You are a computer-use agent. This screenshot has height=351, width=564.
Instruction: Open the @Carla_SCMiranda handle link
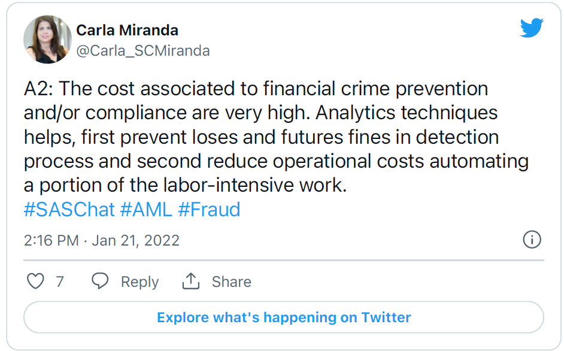pos(142,51)
